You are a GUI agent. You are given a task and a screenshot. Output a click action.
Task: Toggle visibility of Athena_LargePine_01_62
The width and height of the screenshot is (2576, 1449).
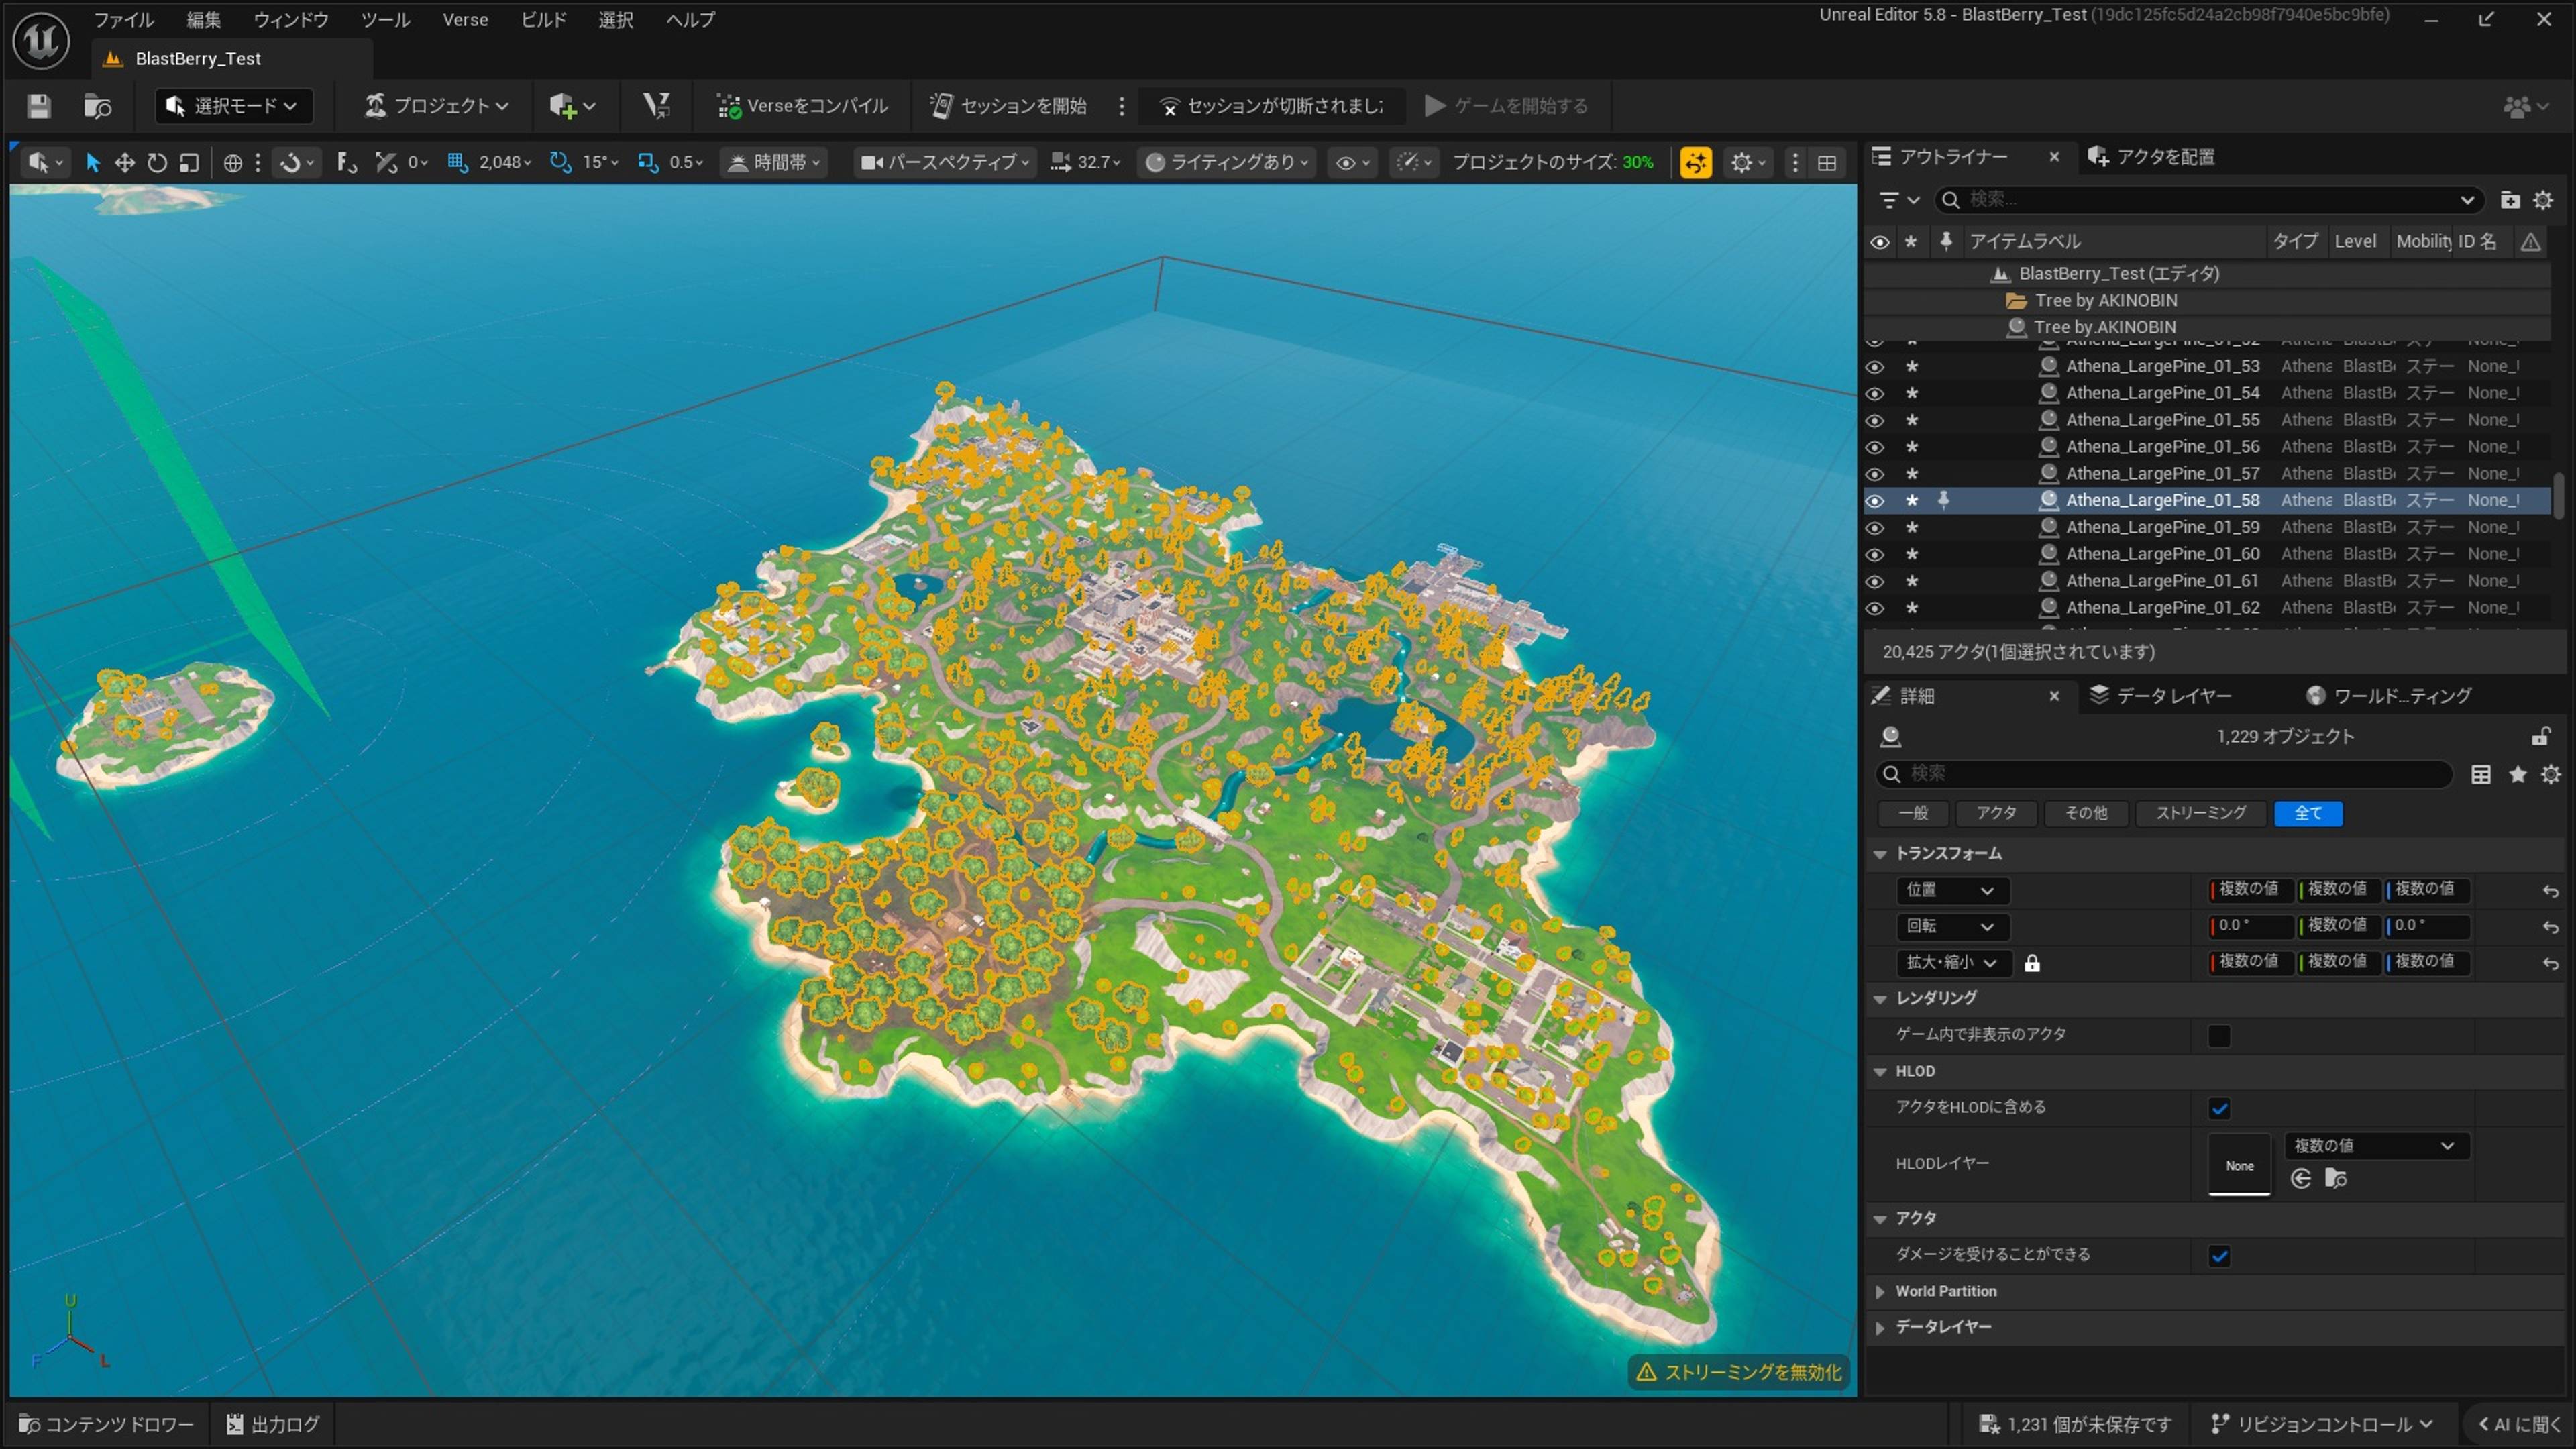(x=1875, y=608)
